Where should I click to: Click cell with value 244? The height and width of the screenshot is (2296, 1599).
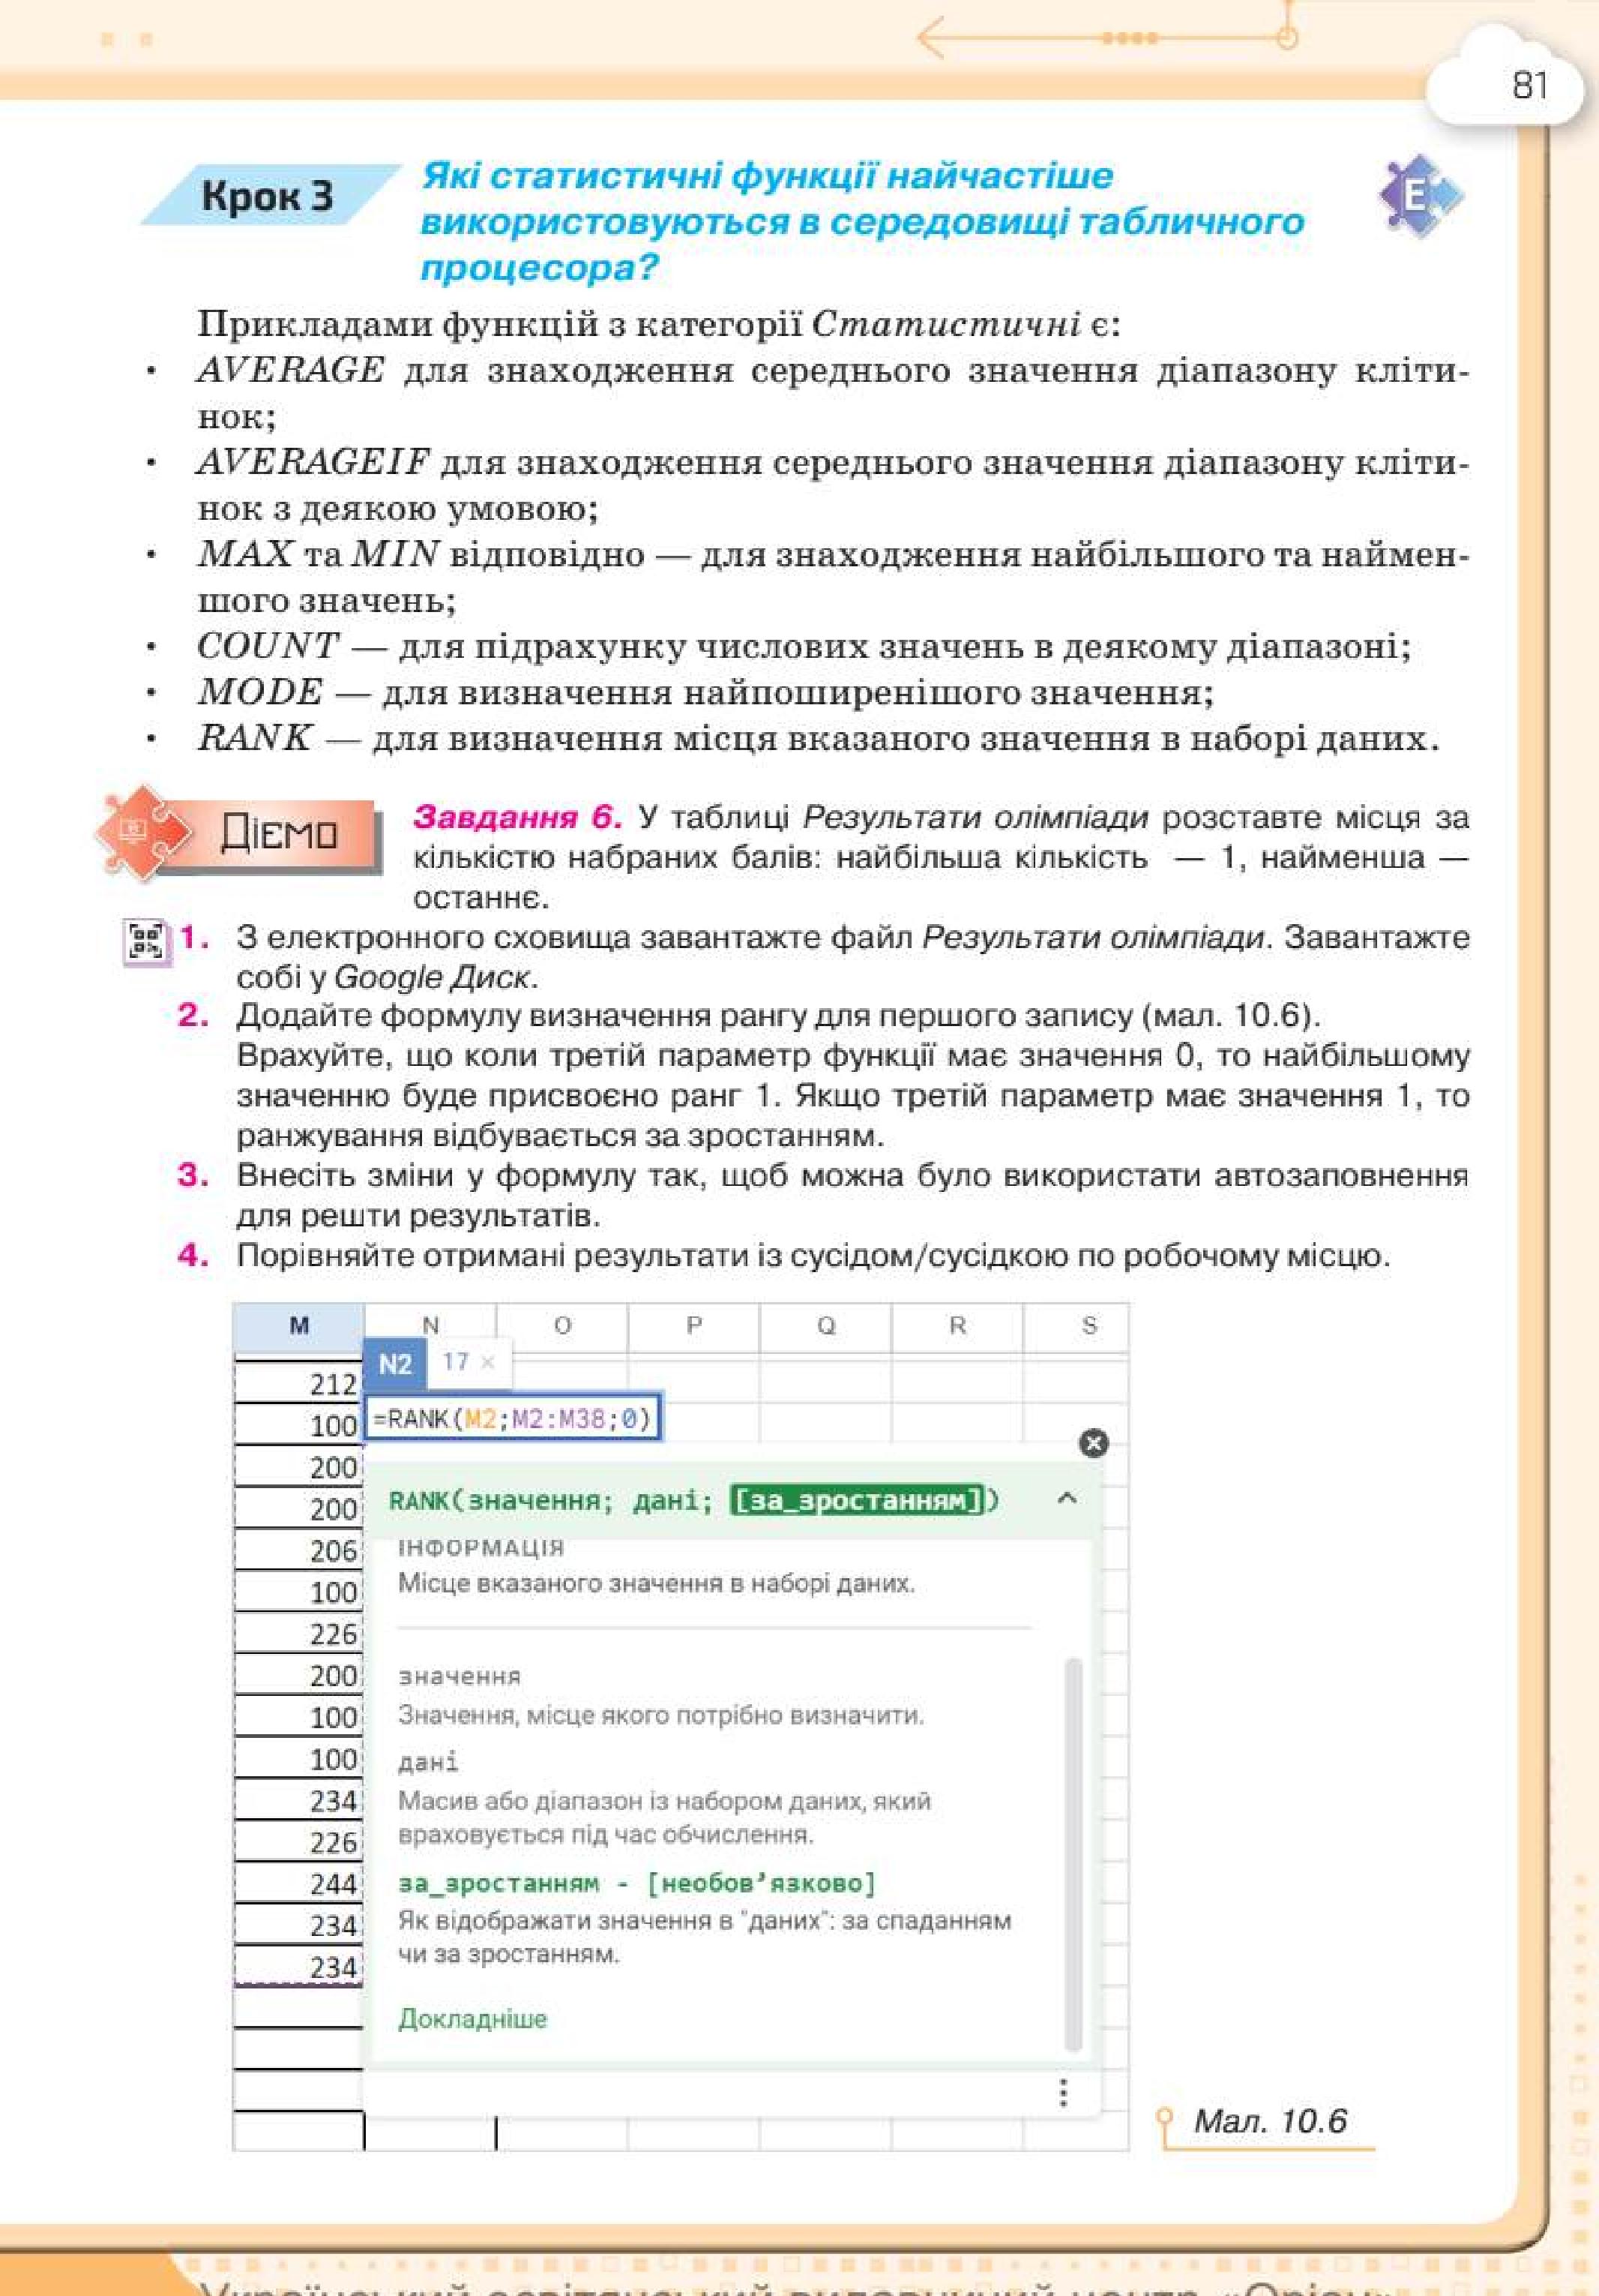pyautogui.click(x=299, y=1883)
